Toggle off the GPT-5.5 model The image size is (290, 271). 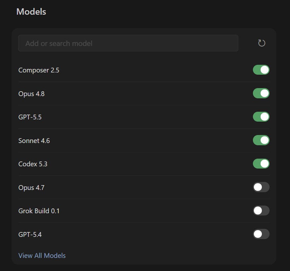(x=261, y=117)
